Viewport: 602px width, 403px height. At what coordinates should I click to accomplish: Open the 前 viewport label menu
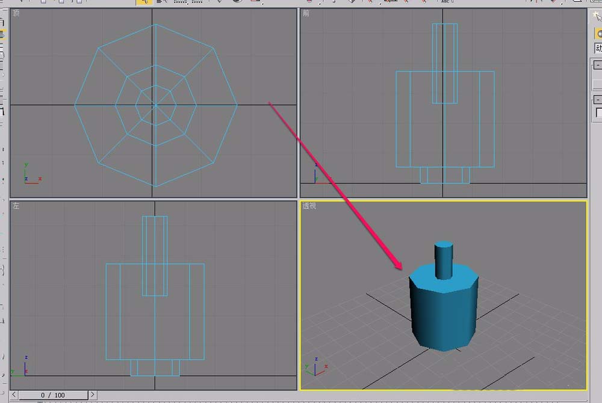click(306, 13)
